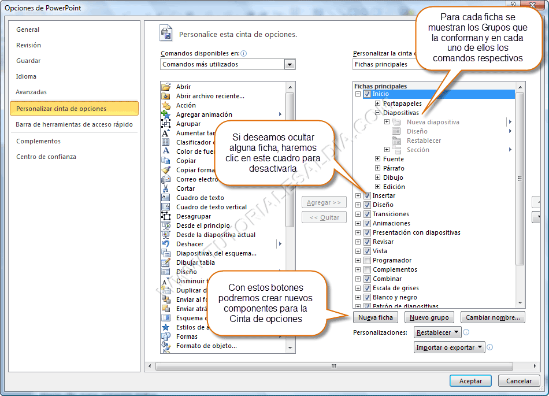549x396 pixels.
Task: Uncheck the Animaciones tab checkbox
Action: point(367,223)
